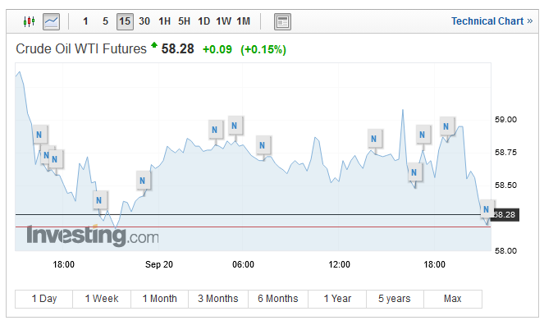Show 1 Year range

tap(337, 299)
